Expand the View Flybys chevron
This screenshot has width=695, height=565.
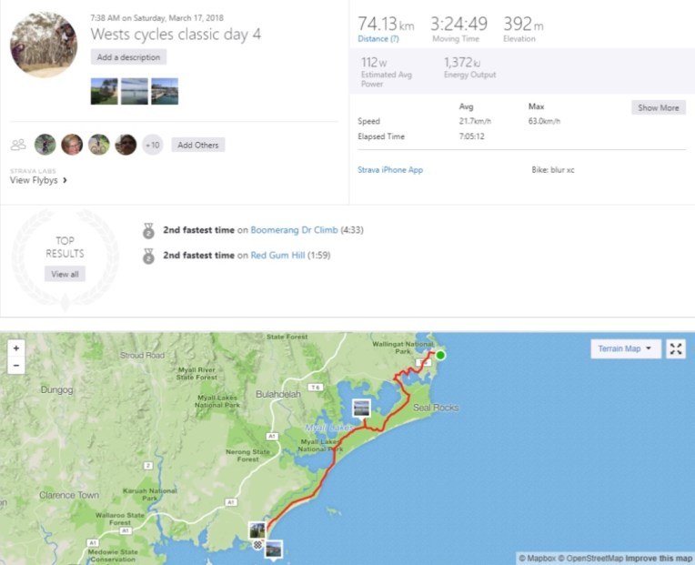(65, 180)
